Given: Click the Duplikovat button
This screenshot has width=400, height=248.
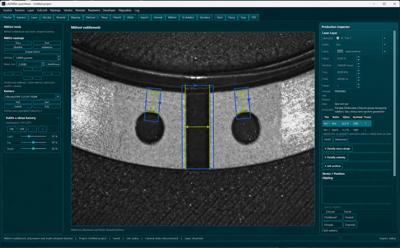Looking at the screenshot, I should tap(332, 217).
